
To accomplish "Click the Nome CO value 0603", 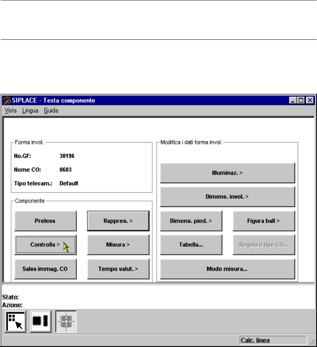I will point(65,170).
